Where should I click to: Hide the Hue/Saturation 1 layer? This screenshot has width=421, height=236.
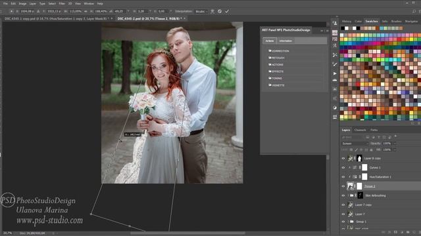[x=343, y=177]
